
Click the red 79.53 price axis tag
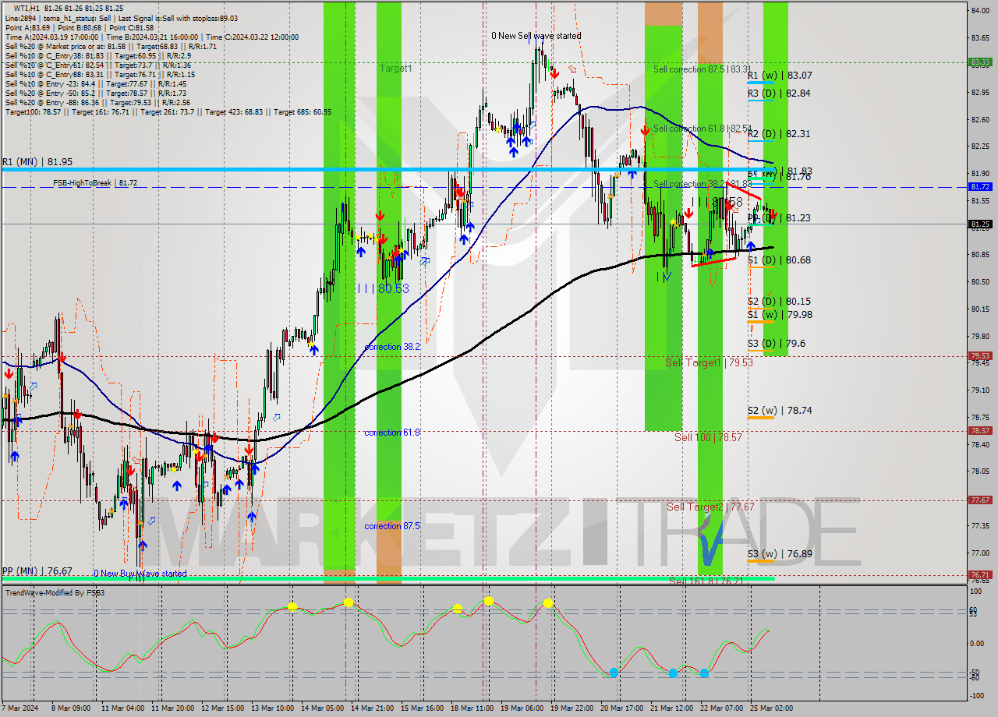point(980,356)
